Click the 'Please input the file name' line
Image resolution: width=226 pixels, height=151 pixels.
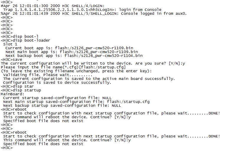tap(63, 67)
